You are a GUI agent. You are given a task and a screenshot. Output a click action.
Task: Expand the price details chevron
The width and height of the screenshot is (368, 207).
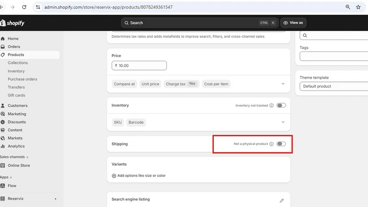click(x=283, y=84)
